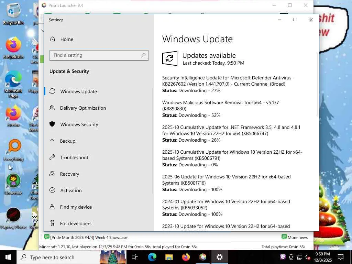Select the Everything desktop shortcut
This screenshot has width=352, height=264.
pos(13,151)
